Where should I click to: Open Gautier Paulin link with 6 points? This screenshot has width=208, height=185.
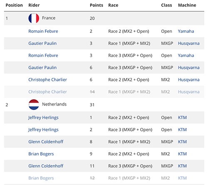pyautogui.click(x=42, y=68)
